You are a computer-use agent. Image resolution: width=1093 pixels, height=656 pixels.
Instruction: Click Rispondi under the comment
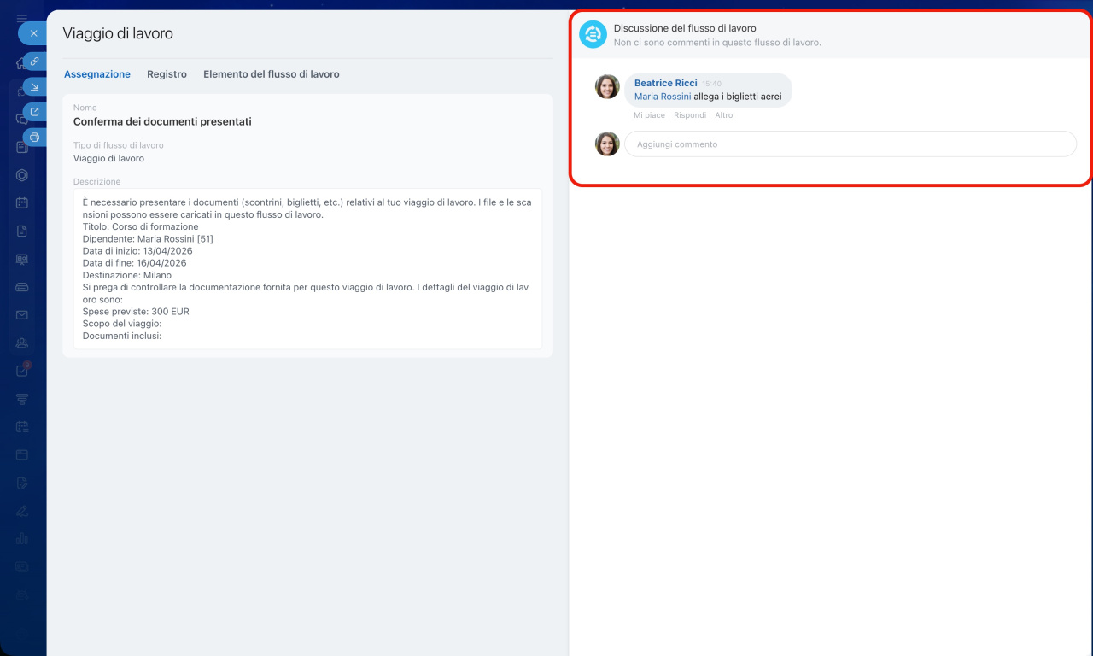tap(690, 115)
